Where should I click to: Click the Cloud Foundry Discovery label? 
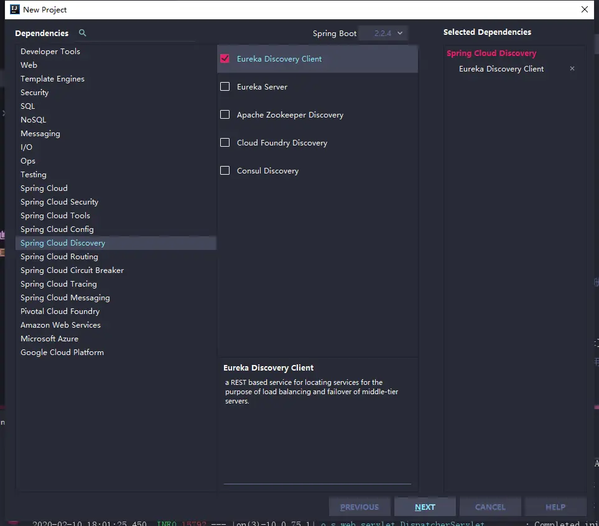click(282, 142)
